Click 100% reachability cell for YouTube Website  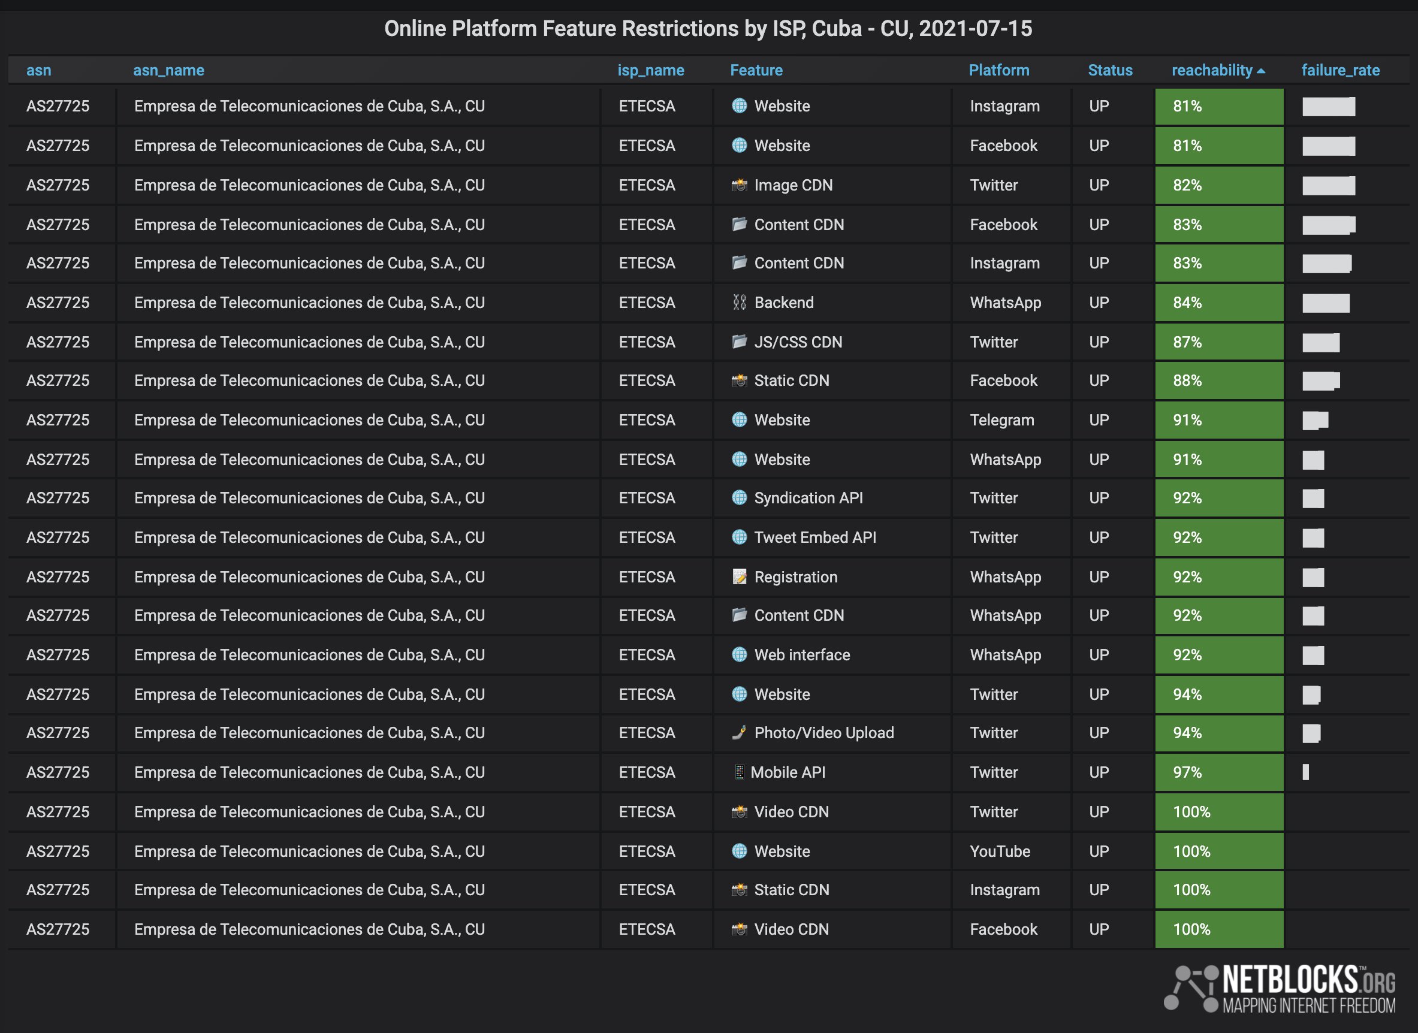[x=1219, y=851]
